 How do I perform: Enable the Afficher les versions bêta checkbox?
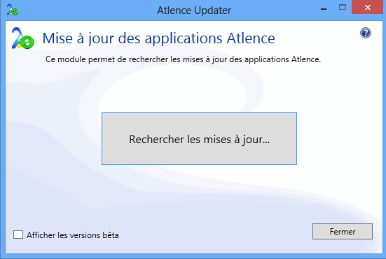pos(18,235)
